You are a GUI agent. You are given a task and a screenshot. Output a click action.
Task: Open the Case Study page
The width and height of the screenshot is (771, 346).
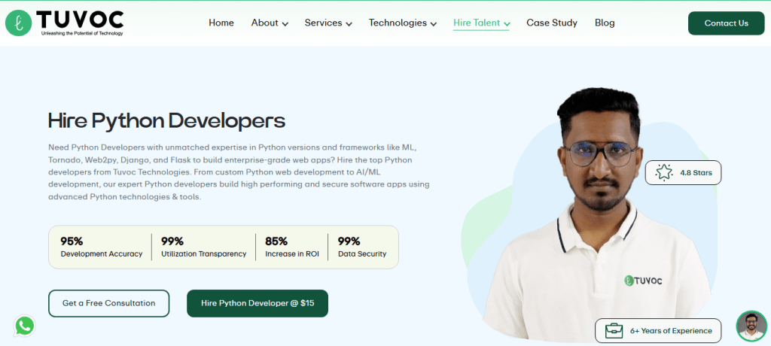(552, 23)
